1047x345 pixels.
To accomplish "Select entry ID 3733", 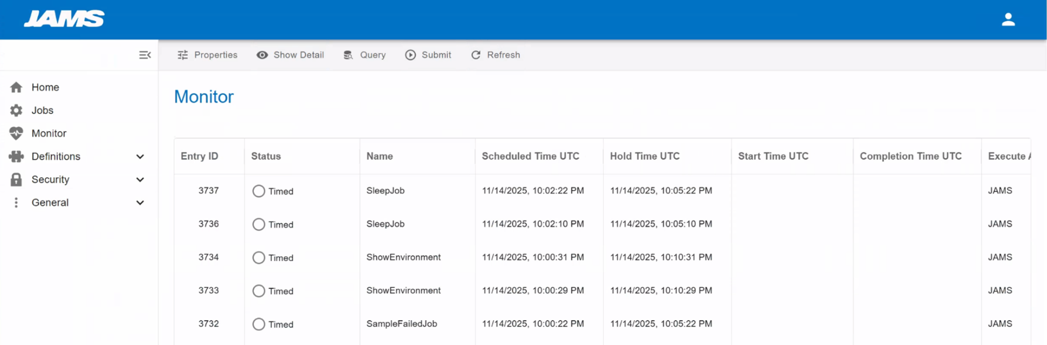I will [x=208, y=290].
